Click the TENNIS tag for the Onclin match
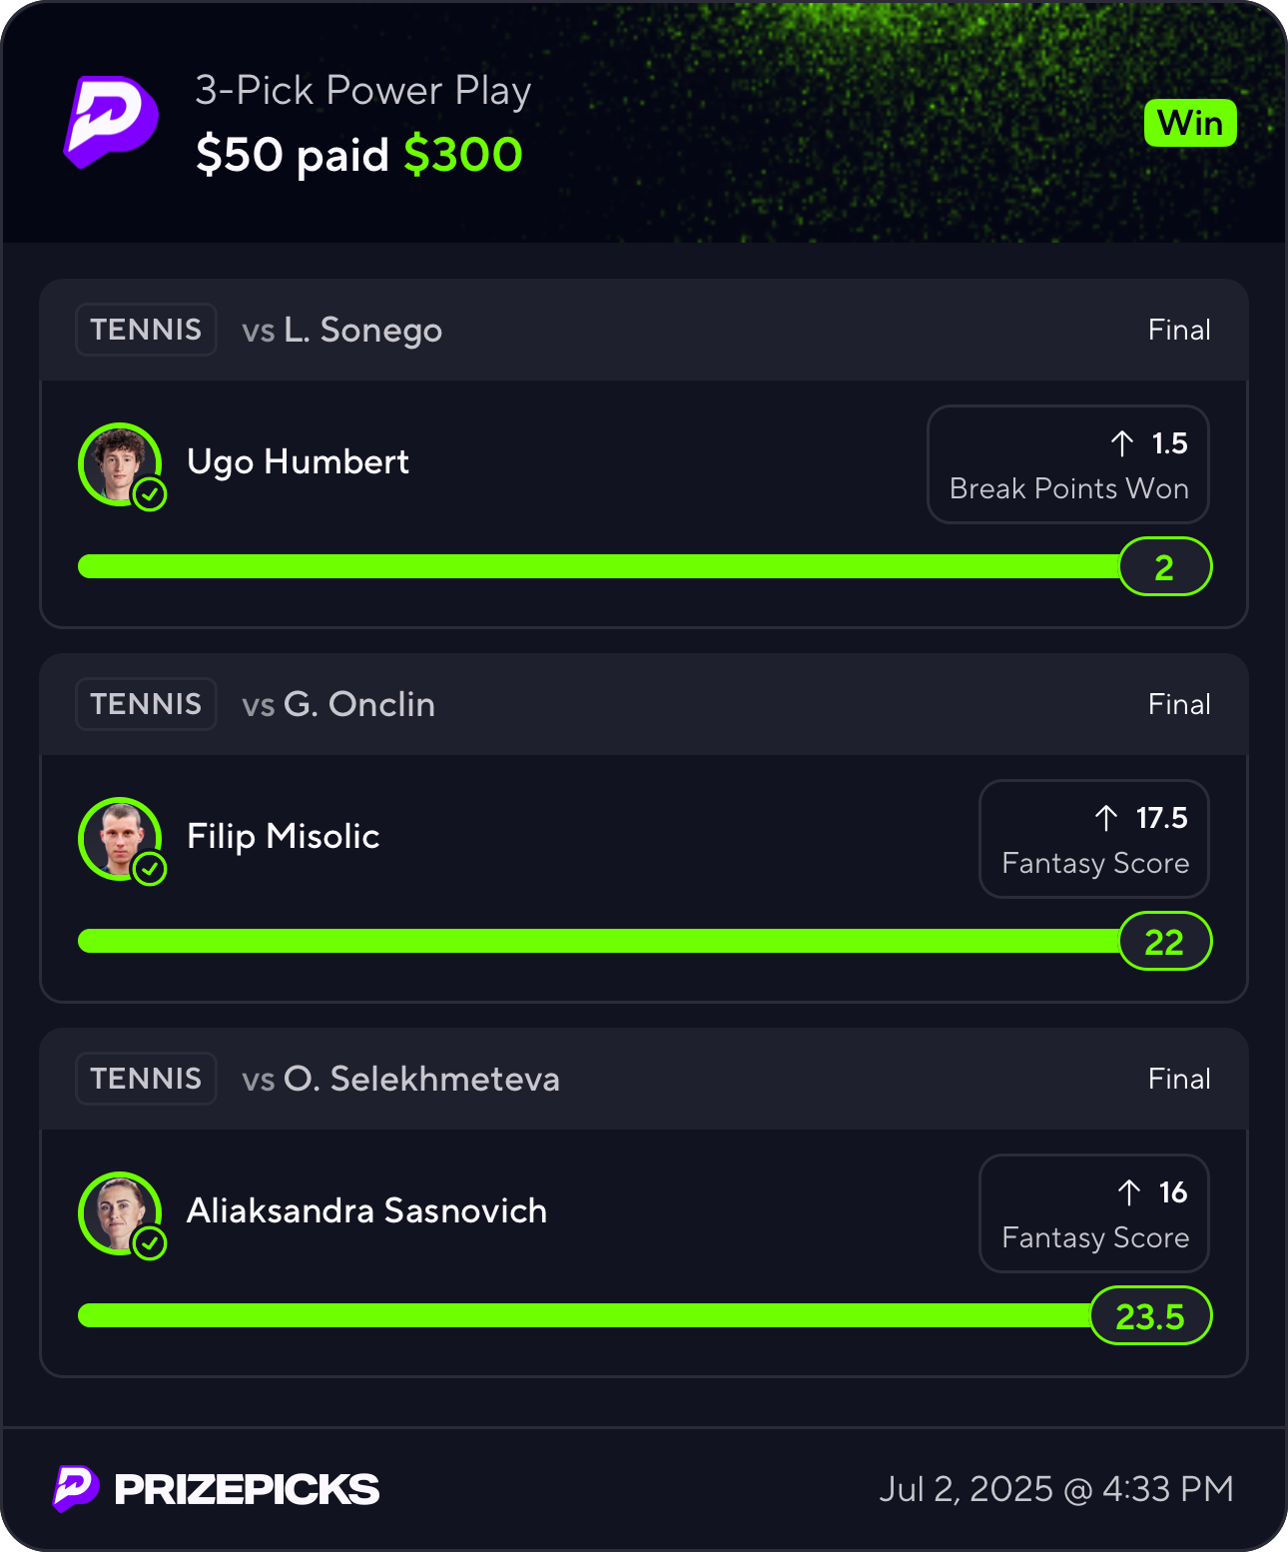 [146, 704]
